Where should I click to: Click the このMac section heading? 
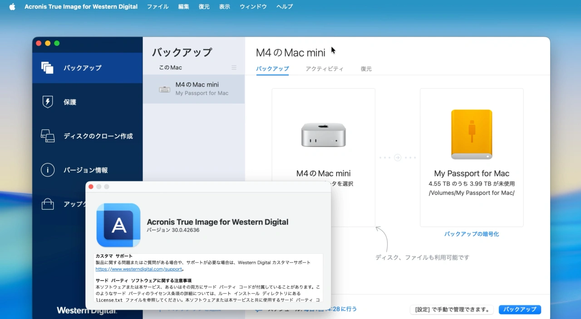tap(170, 68)
